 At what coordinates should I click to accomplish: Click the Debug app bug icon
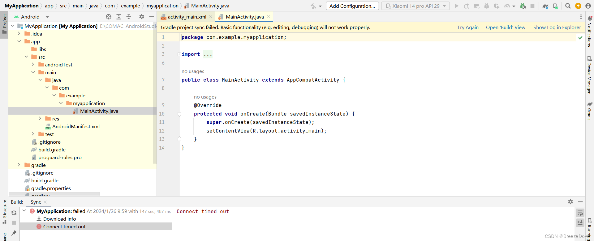click(487, 6)
